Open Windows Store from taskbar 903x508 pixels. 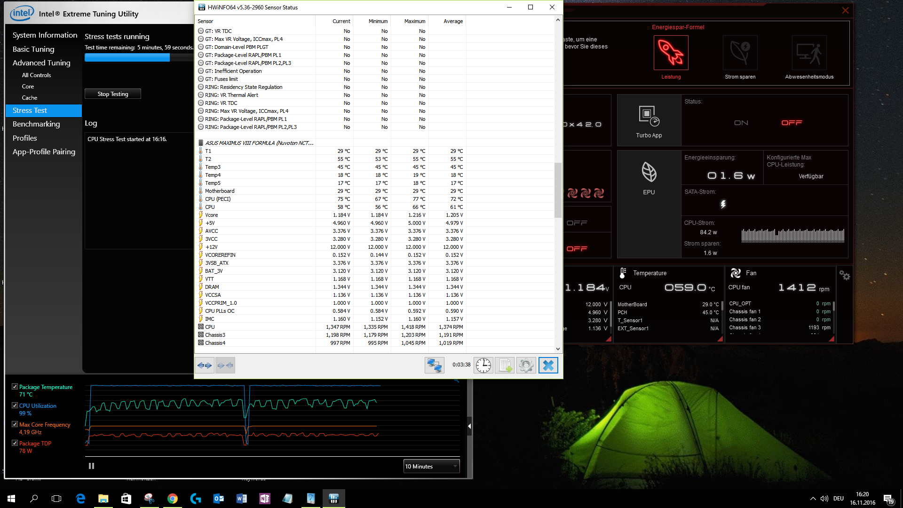127,499
